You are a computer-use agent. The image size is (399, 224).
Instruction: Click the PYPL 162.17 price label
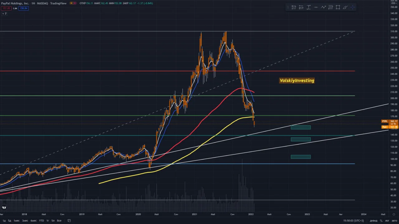pos(390,121)
